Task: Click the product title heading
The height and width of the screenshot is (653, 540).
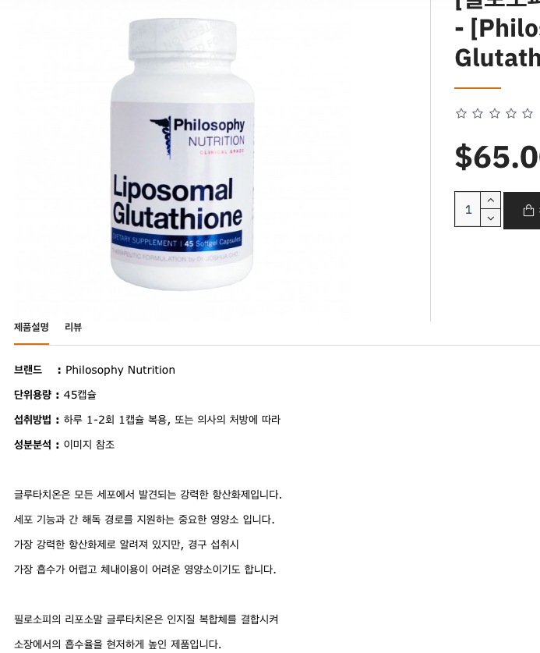Action: click(x=498, y=41)
